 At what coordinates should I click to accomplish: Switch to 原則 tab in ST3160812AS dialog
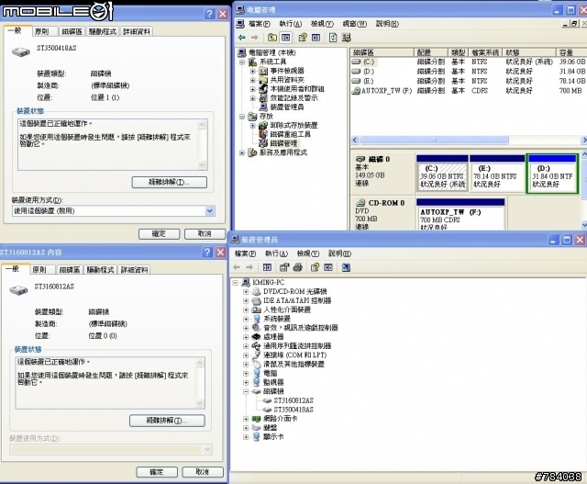39,270
